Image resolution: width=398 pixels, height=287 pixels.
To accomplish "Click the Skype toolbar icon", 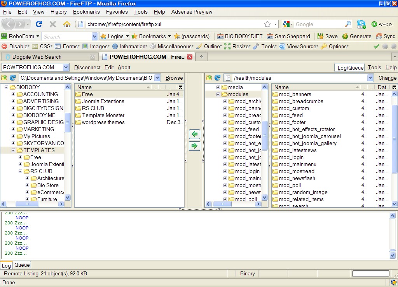I will (361, 24).
